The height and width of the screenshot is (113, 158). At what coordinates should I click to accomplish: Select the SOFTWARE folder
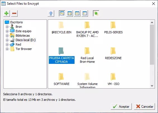pos(61,79)
